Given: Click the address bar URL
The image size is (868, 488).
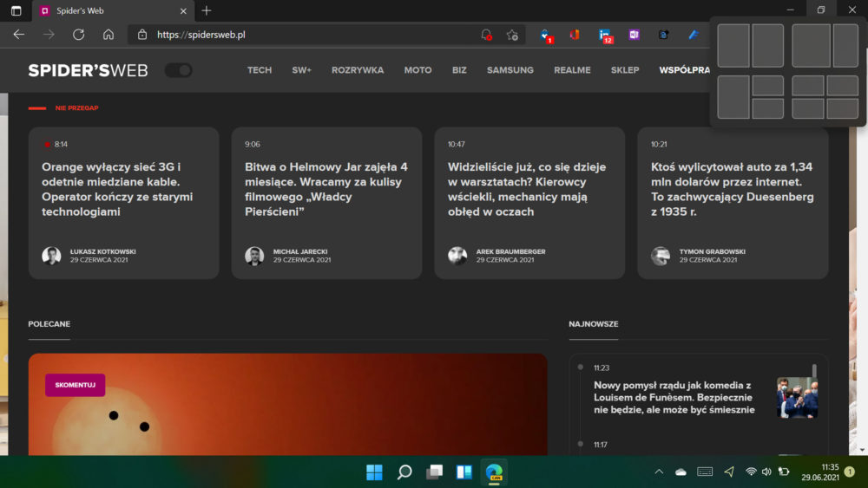Looking at the screenshot, I should click(x=201, y=35).
